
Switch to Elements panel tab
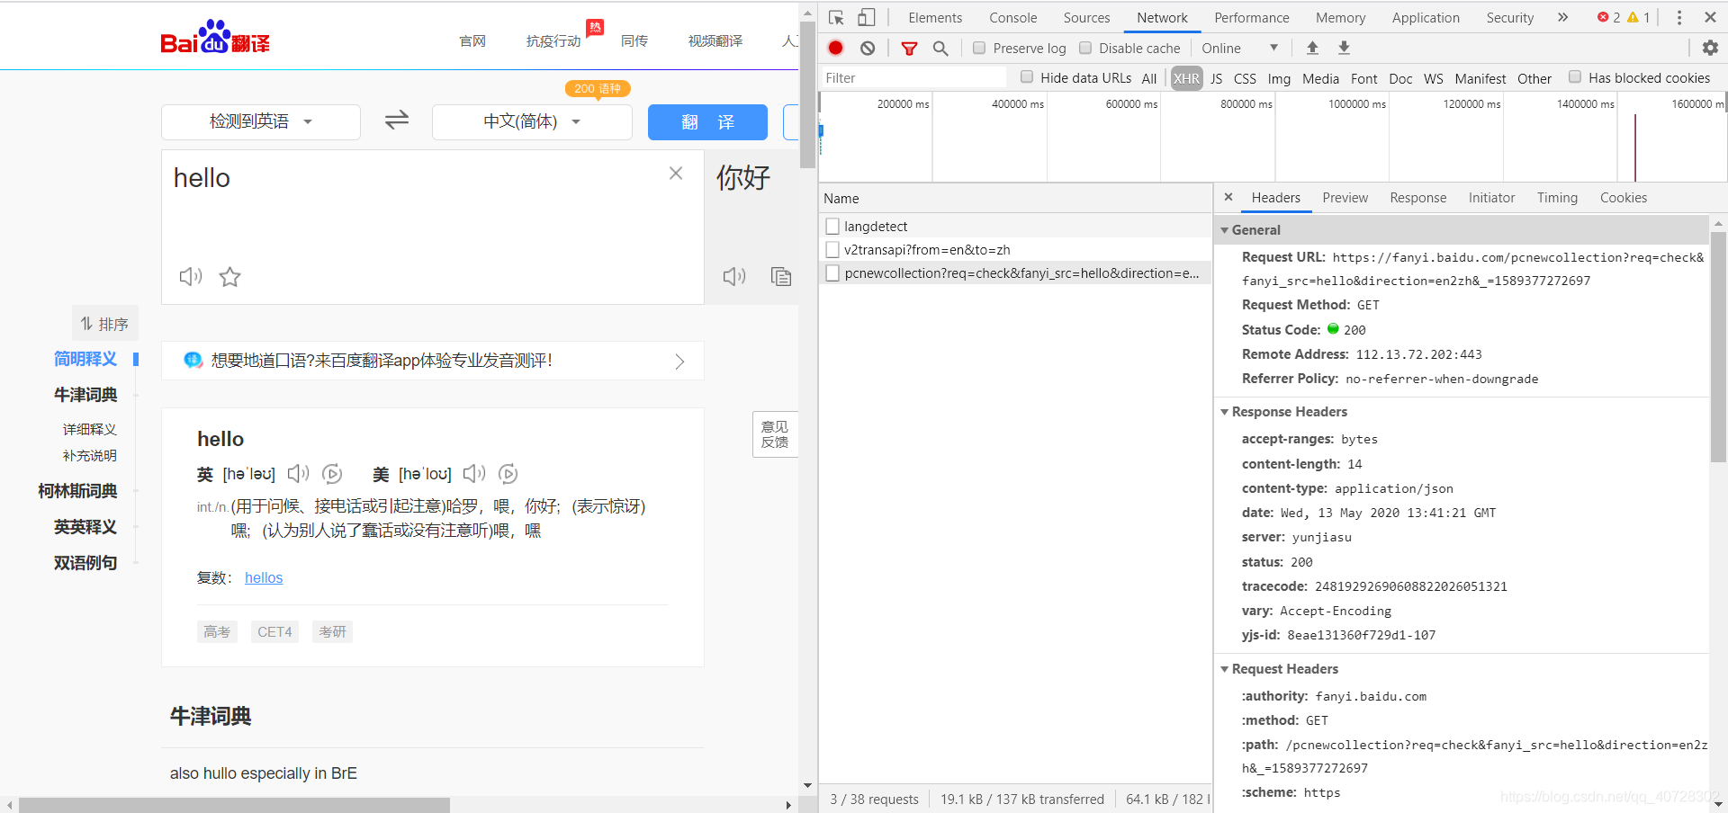pos(935,17)
